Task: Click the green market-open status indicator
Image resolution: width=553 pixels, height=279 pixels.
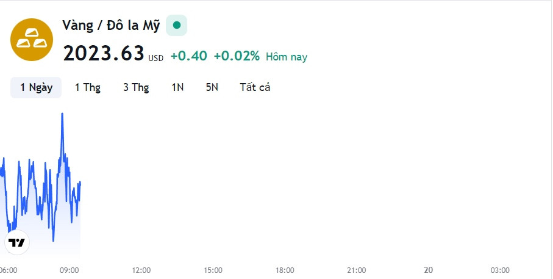Action: pyautogui.click(x=177, y=26)
